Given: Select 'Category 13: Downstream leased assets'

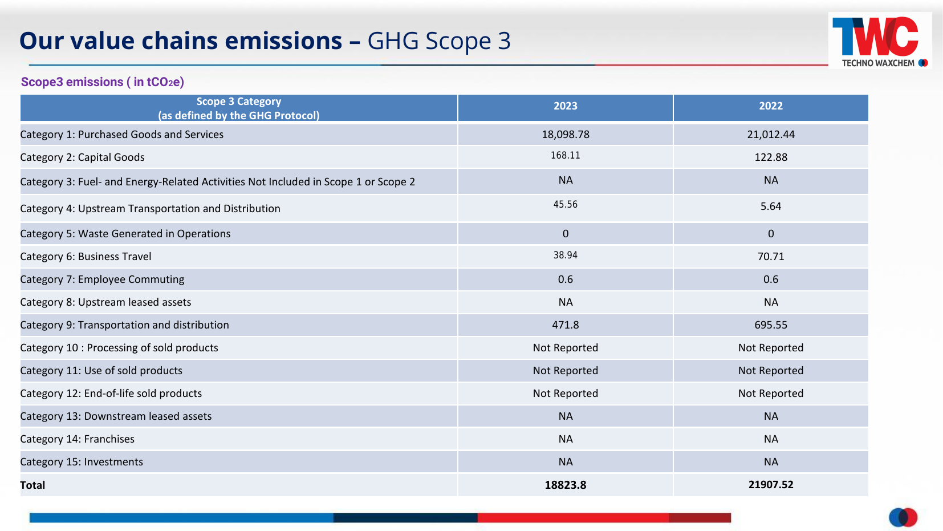Looking at the screenshot, I should coord(116,416).
